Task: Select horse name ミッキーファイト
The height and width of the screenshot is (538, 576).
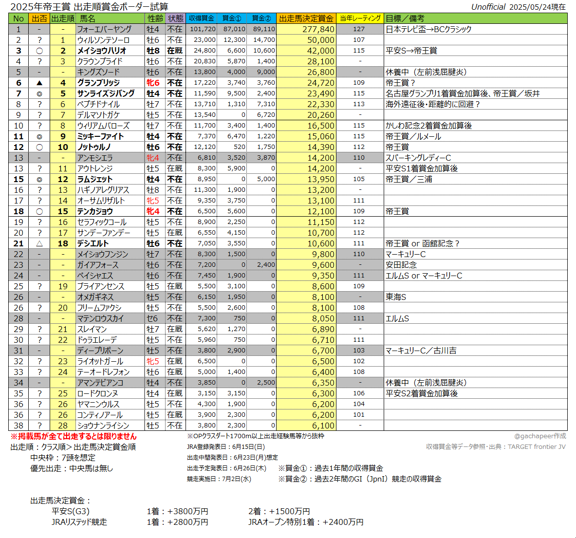Action: coord(101,136)
